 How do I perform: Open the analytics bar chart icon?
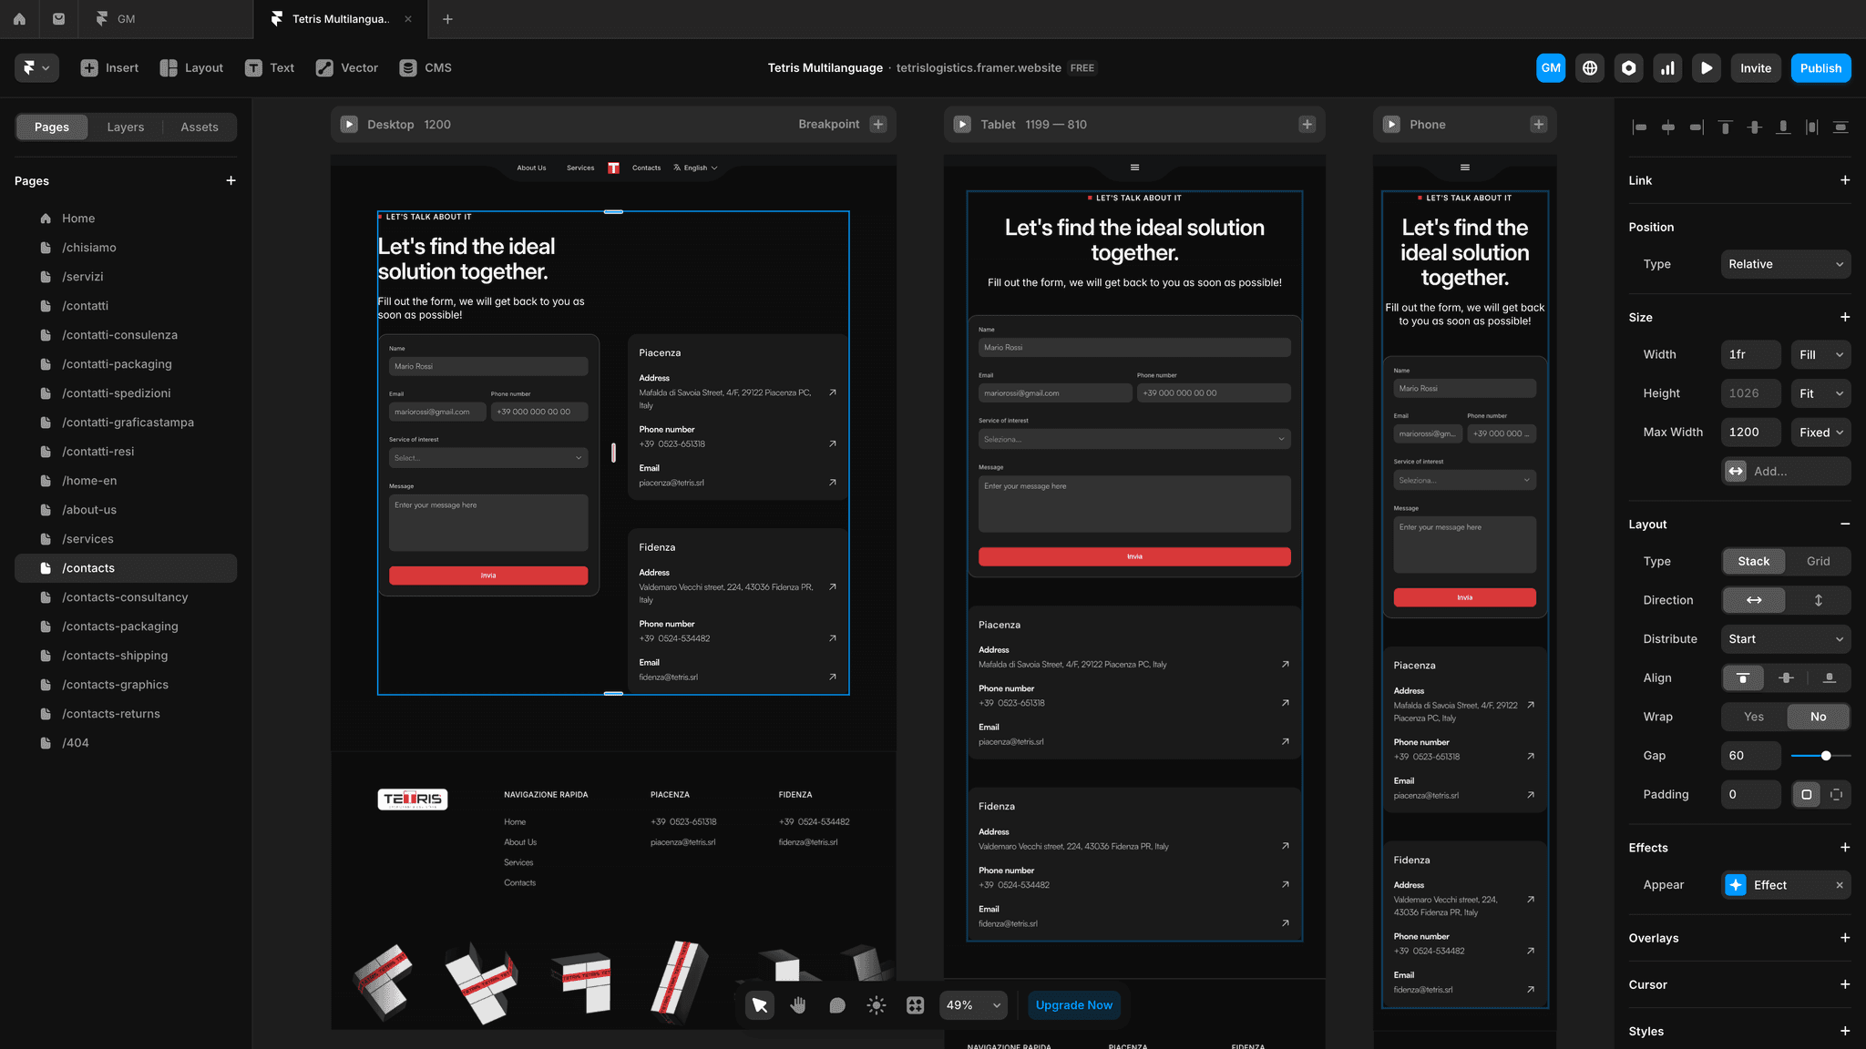pos(1667,68)
